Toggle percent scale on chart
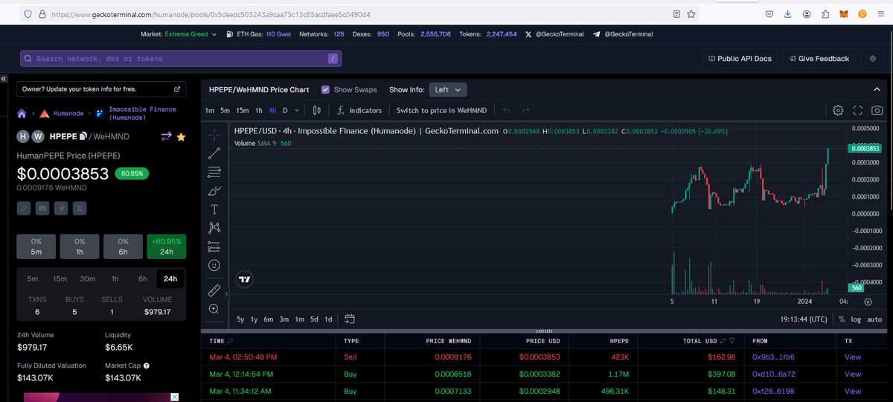The height and width of the screenshot is (402, 893). [842, 319]
